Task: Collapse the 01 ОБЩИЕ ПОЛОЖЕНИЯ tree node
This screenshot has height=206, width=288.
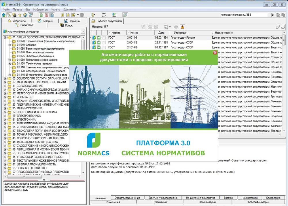Action: 5,37
